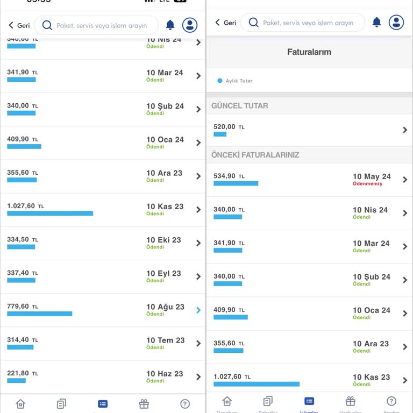Image resolution: width=413 pixels, height=413 pixels.
Task: Tap the packages document icon in right bar
Action: click(268, 401)
